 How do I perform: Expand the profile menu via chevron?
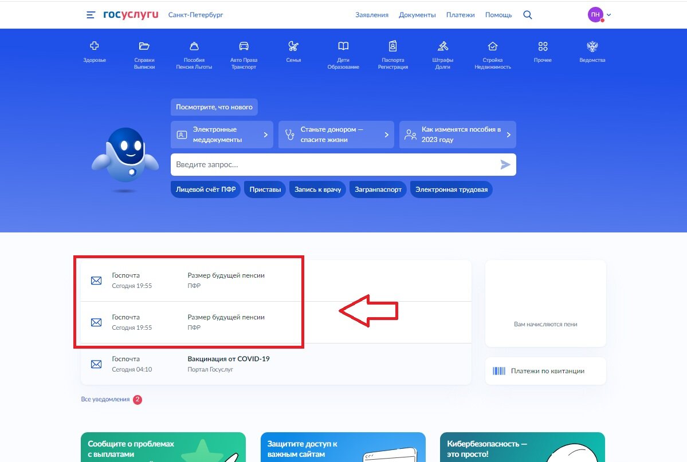[609, 15]
